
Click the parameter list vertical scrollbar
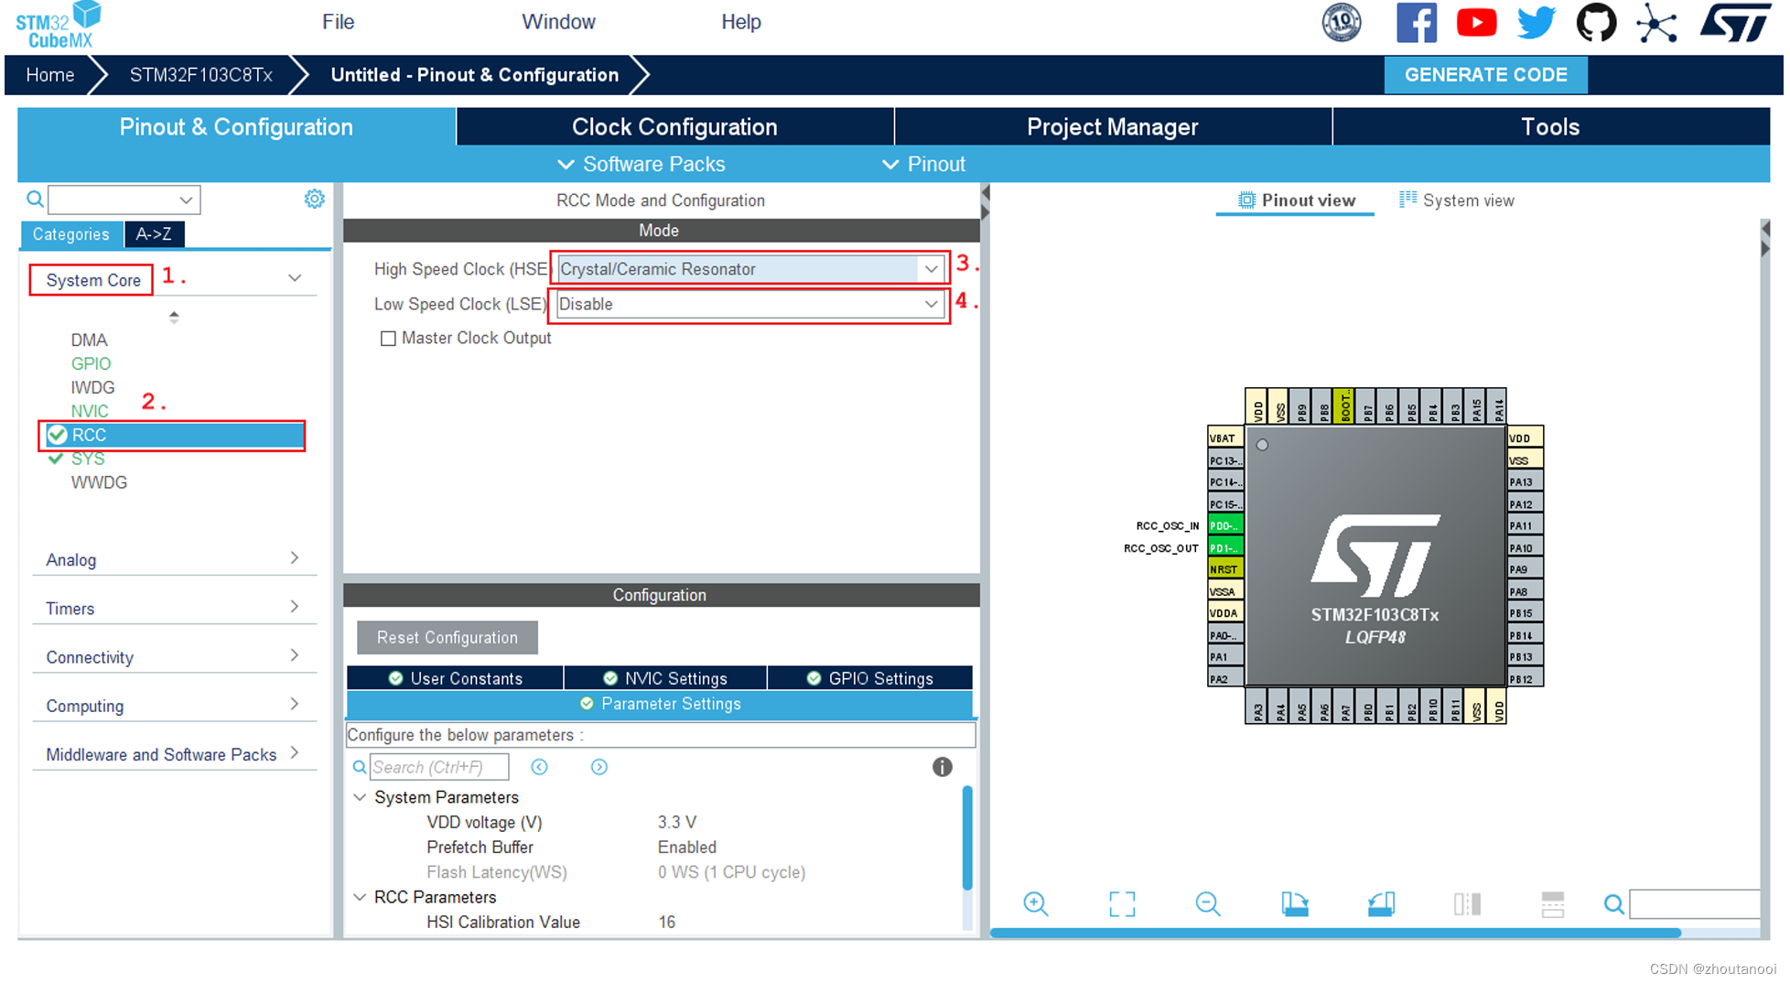(x=967, y=837)
